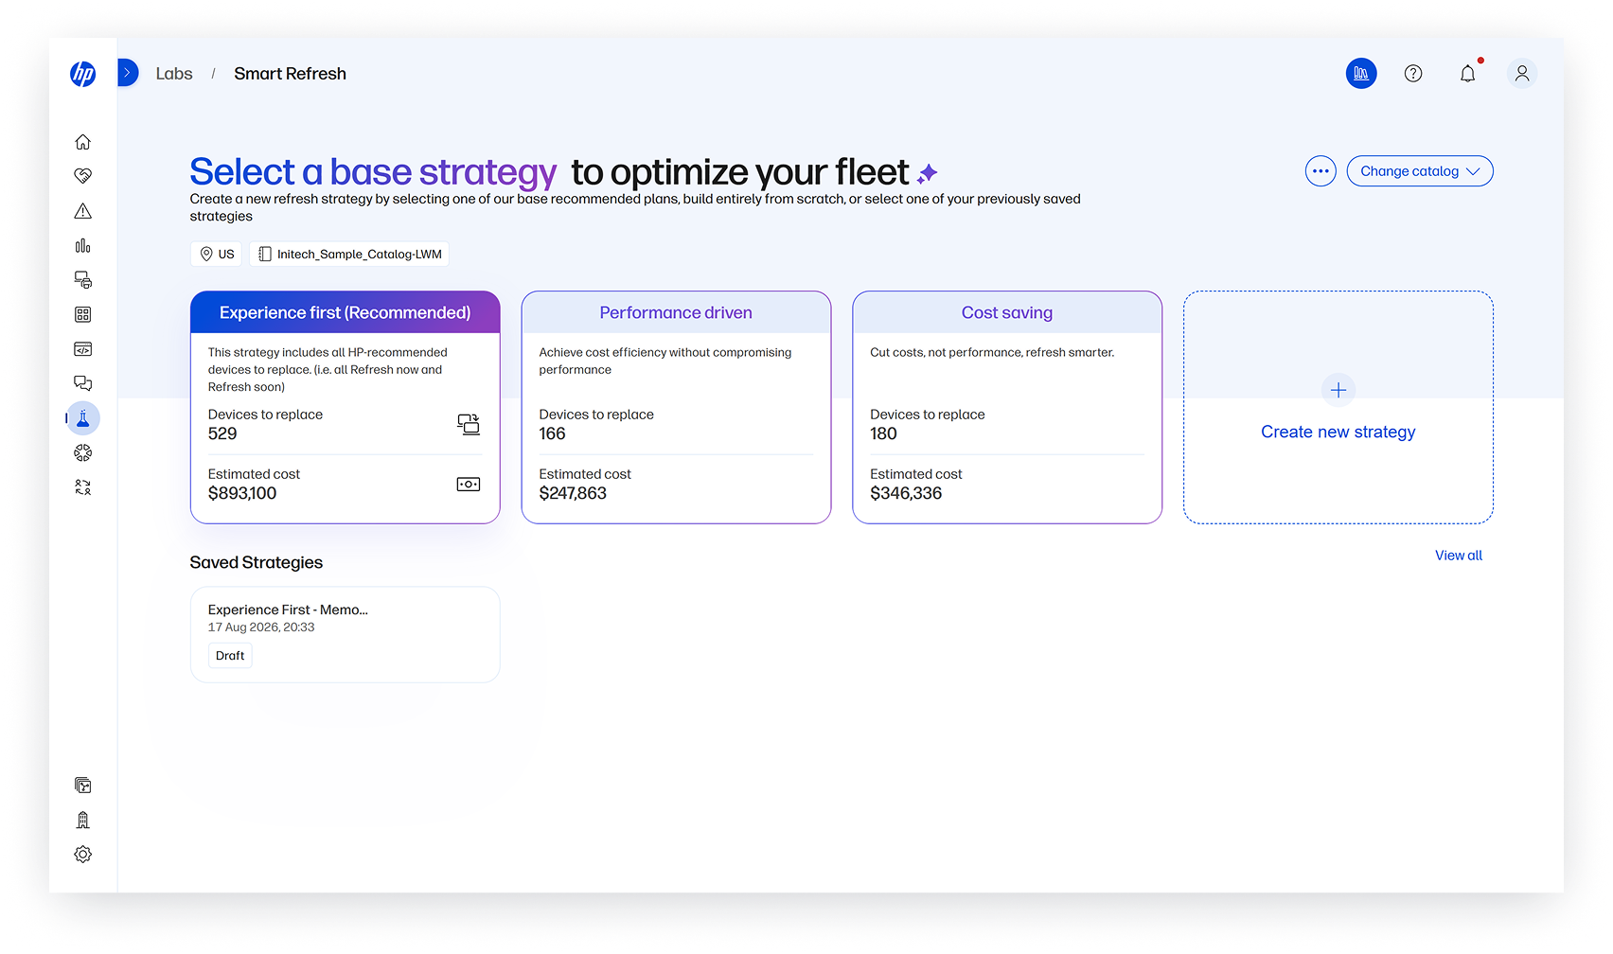Click the money icon beside $893,100

(x=469, y=485)
